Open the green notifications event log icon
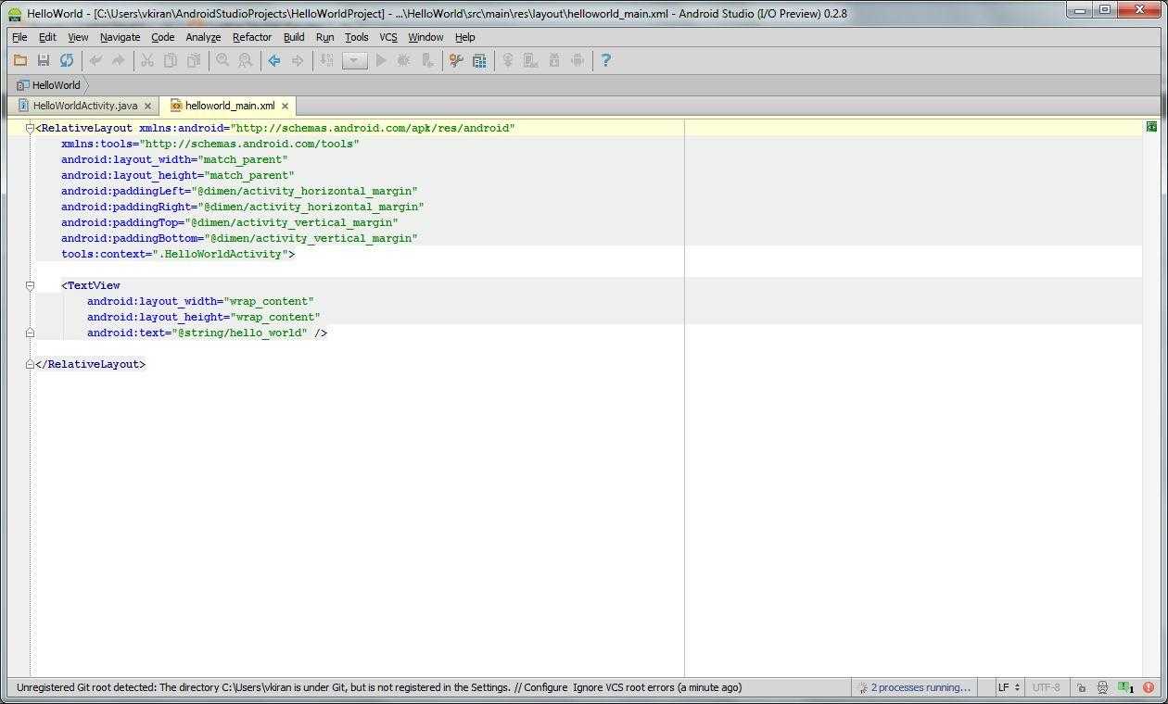The width and height of the screenshot is (1168, 704). (1125, 687)
